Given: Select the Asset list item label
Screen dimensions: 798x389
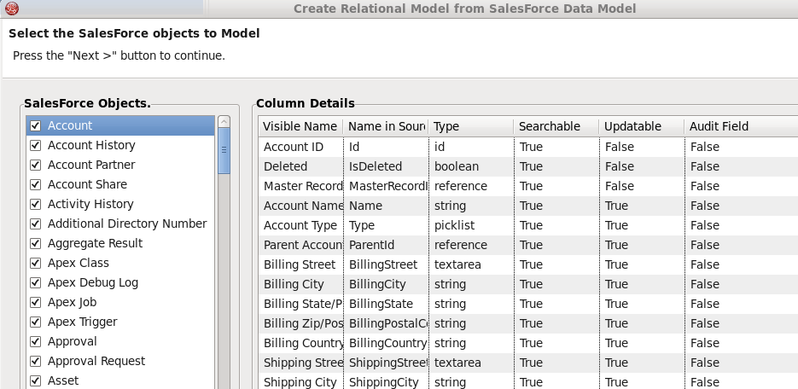Looking at the screenshot, I should click(x=63, y=380).
